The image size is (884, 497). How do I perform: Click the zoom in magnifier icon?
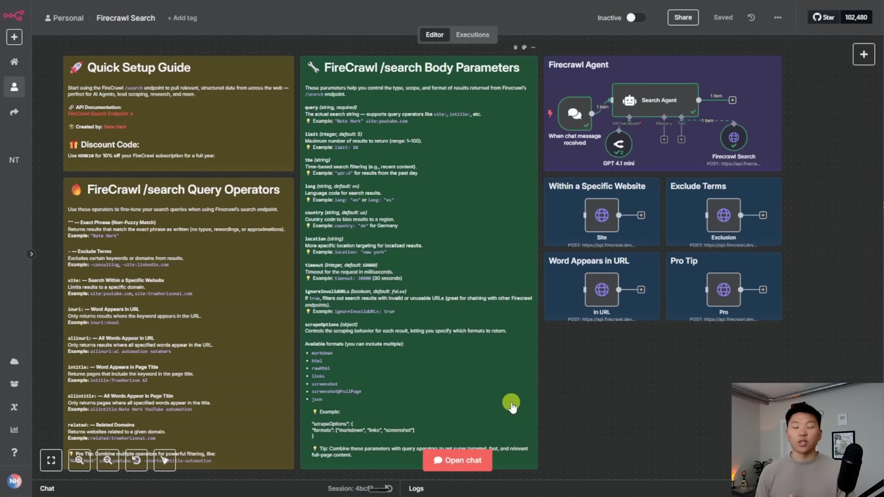(x=80, y=460)
